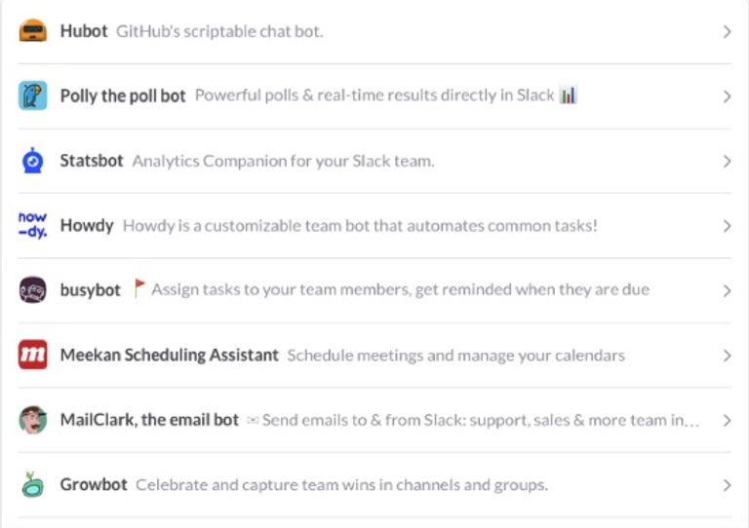Select MailClark, the email bot title

coord(149,420)
